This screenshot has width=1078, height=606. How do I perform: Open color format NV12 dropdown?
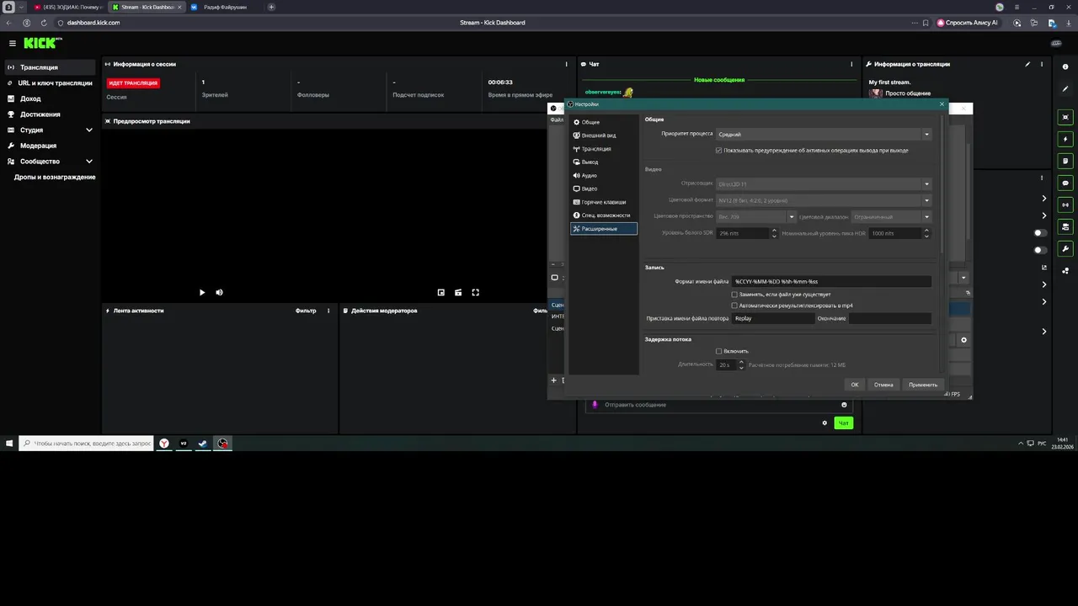point(824,200)
